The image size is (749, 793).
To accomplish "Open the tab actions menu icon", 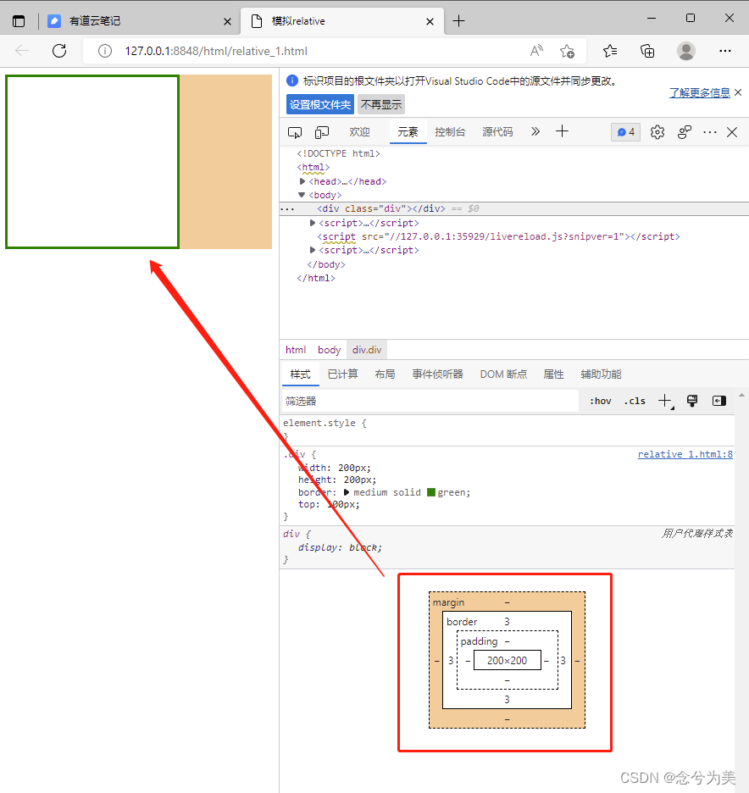I will click(x=19, y=21).
